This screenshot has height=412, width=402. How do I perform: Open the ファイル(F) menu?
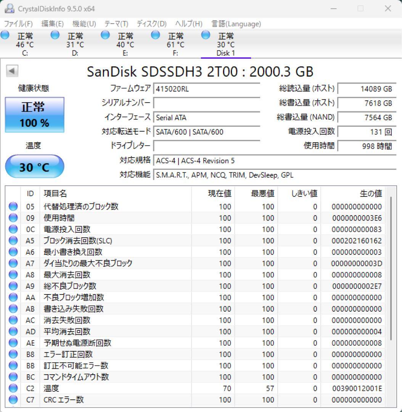(x=17, y=24)
